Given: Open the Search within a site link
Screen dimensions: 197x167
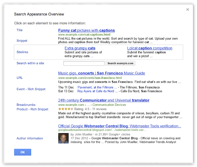Looking at the screenshot, I should click(x=30, y=63).
